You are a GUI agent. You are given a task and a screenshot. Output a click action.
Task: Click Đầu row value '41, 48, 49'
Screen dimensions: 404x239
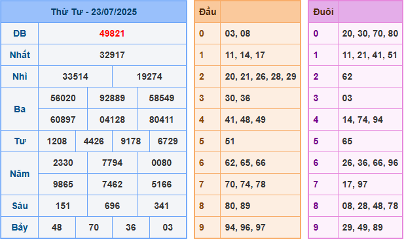pyautogui.click(x=245, y=119)
